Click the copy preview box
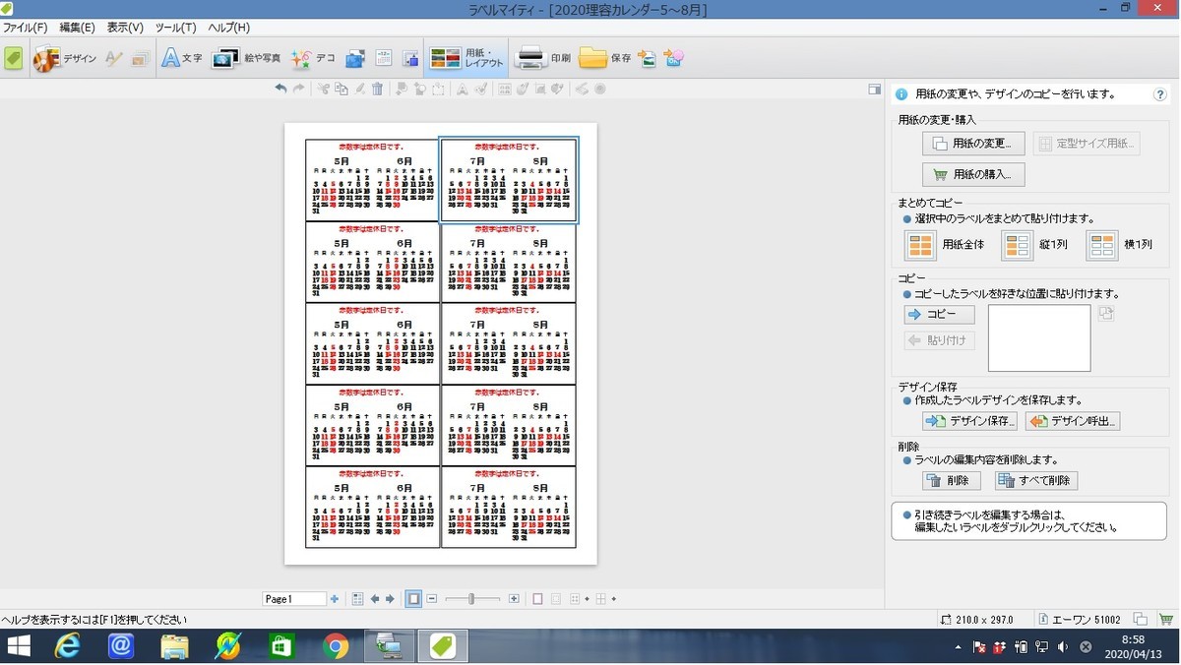 pos(1039,338)
